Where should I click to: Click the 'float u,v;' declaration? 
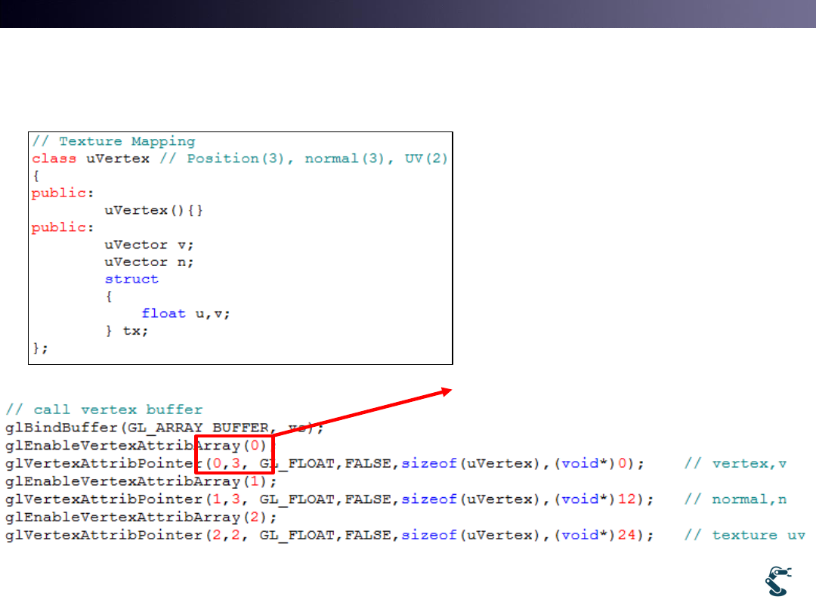tap(185, 314)
